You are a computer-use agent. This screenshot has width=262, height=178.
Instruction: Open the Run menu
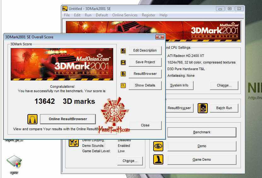tap(88, 15)
